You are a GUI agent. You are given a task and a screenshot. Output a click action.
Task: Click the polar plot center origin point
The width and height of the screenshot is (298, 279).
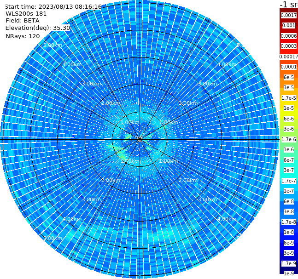point(140,139)
